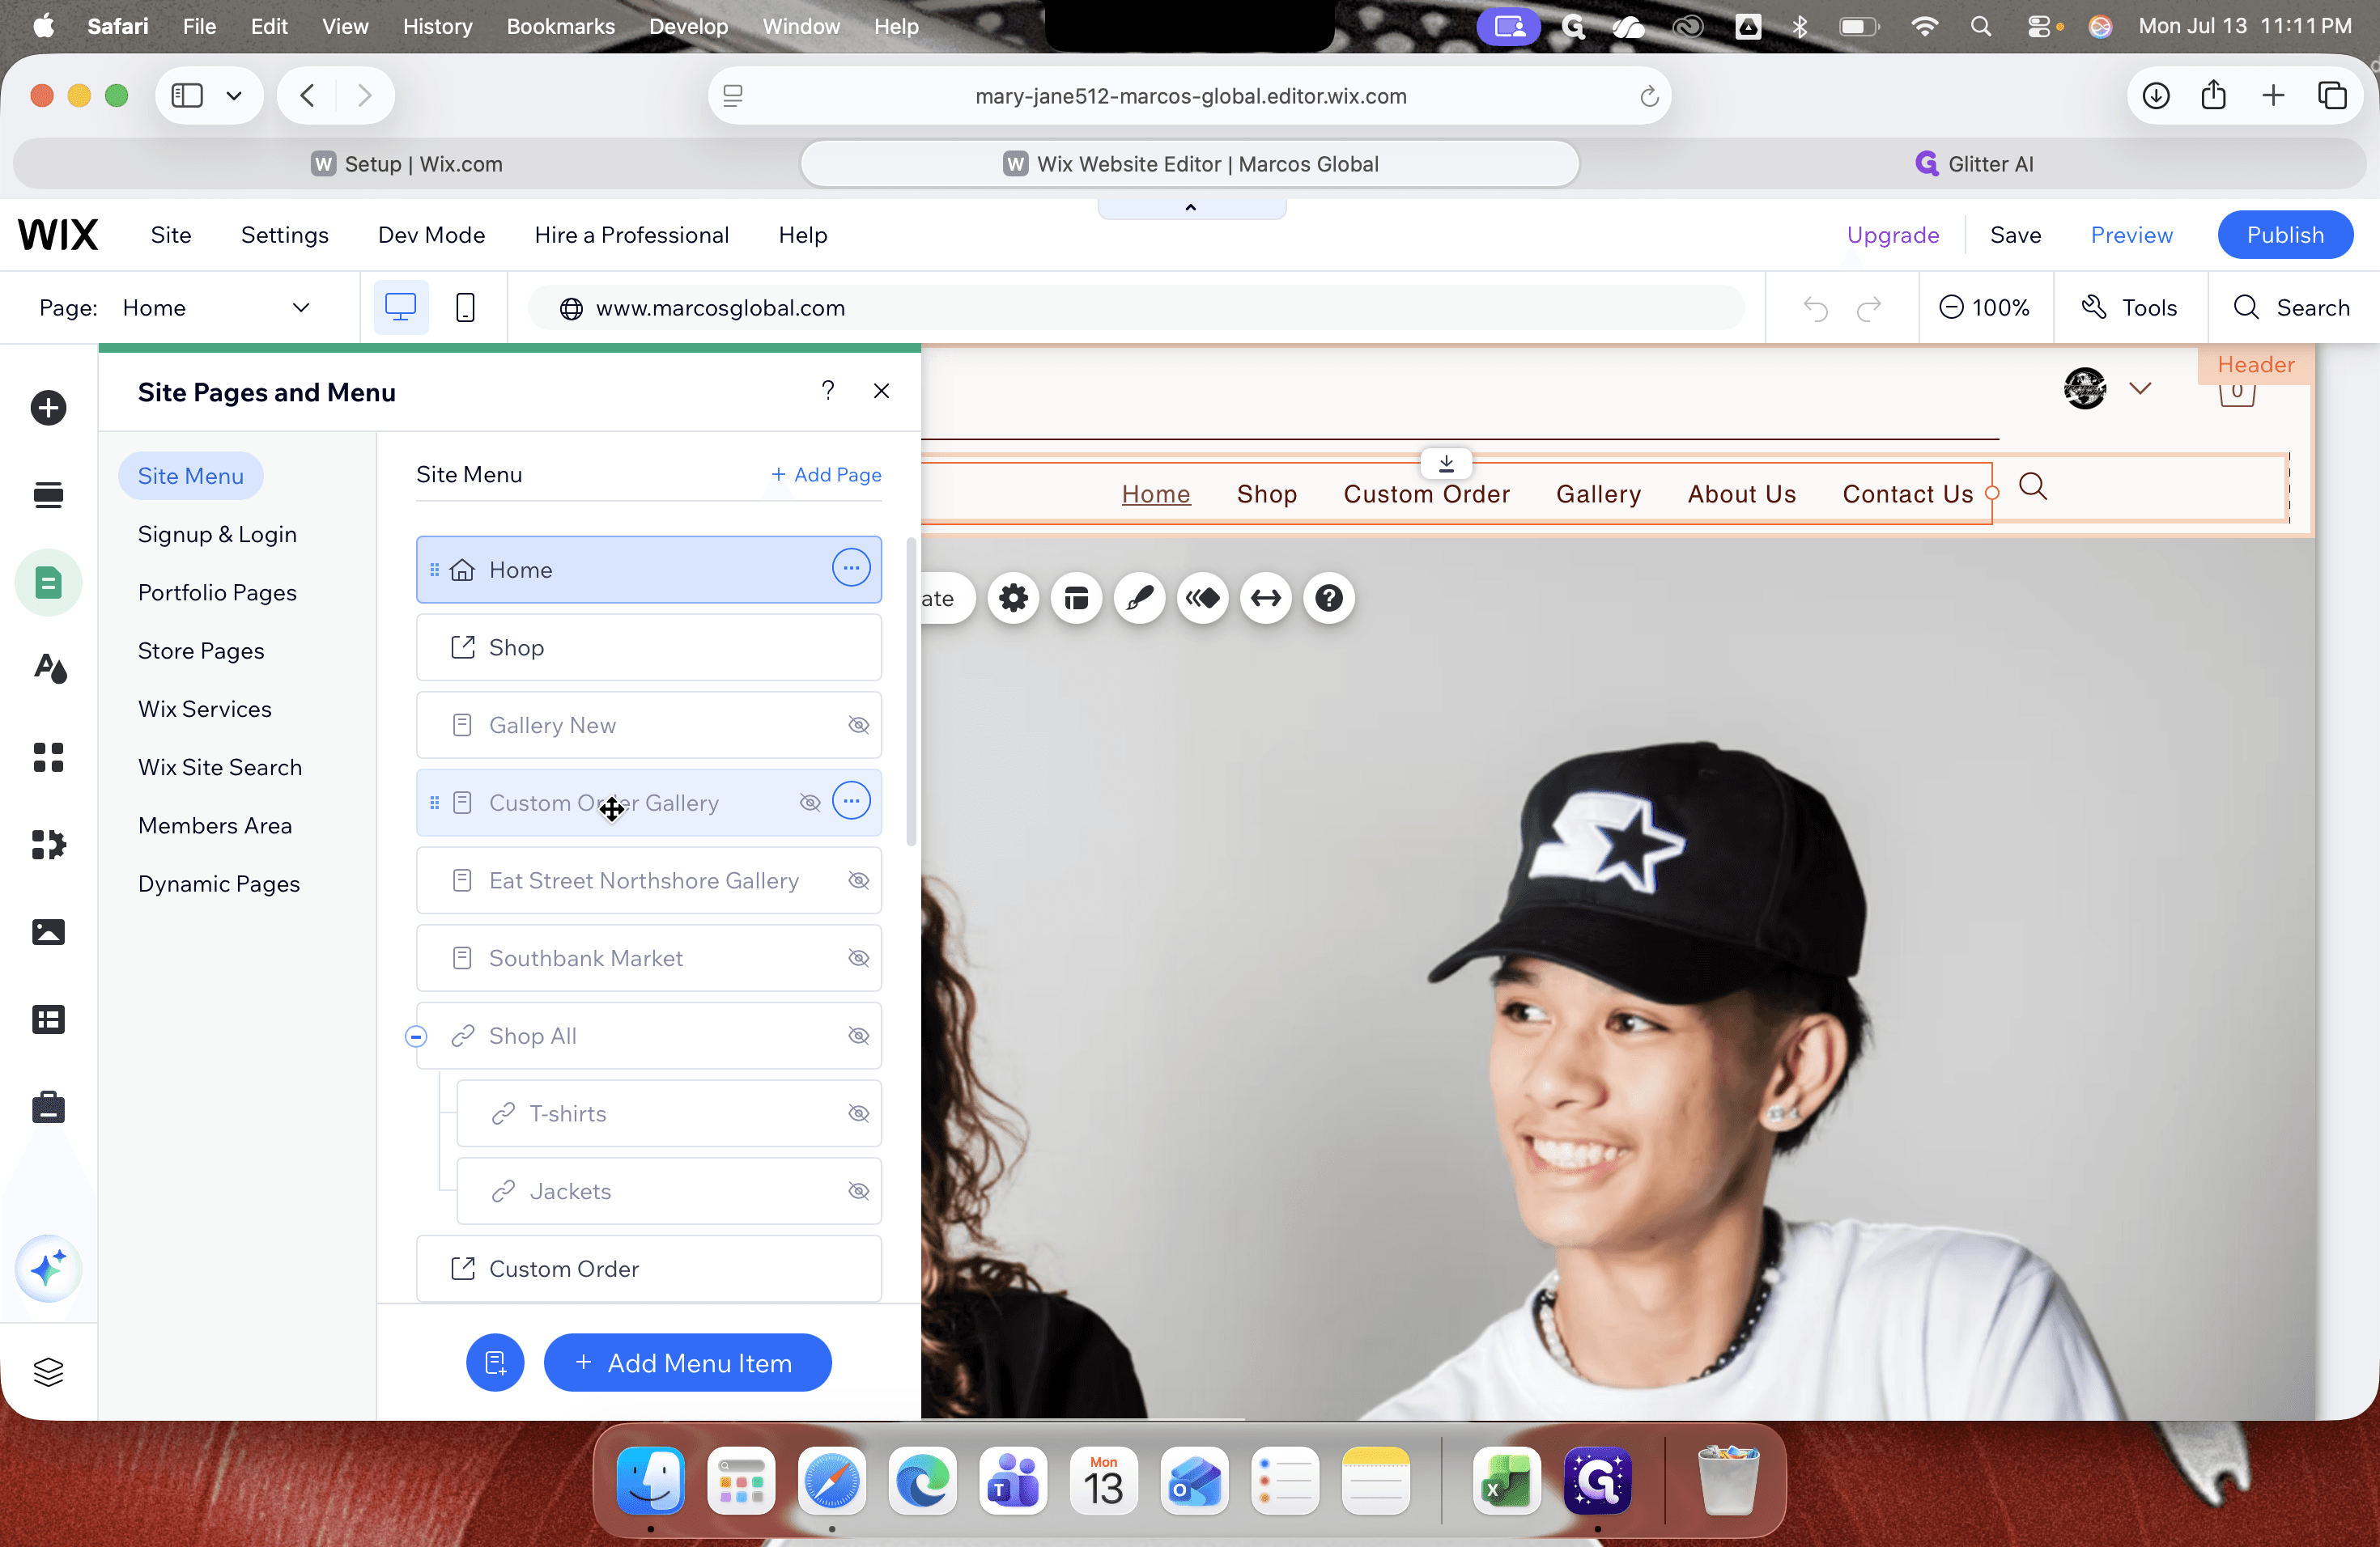Toggle visibility eye for T-shirts item
The height and width of the screenshot is (1547, 2380).
[858, 1113]
